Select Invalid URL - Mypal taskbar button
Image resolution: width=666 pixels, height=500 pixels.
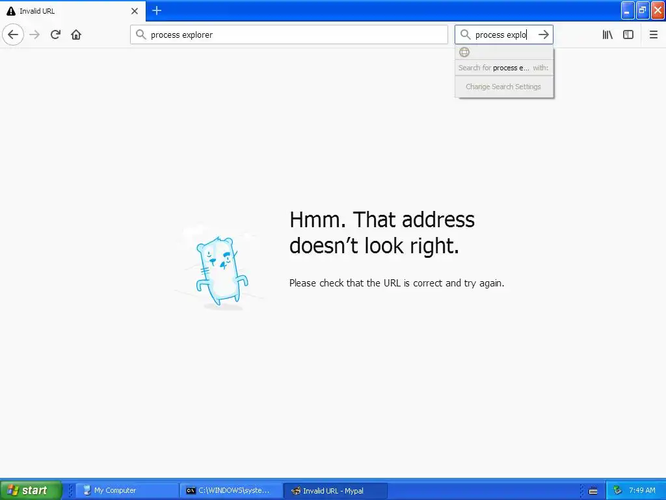(335, 490)
